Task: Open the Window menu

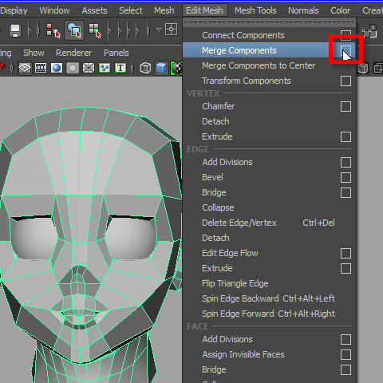Action: click(x=54, y=10)
